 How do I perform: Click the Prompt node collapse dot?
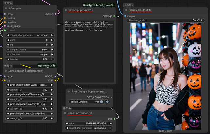point(66,10)
